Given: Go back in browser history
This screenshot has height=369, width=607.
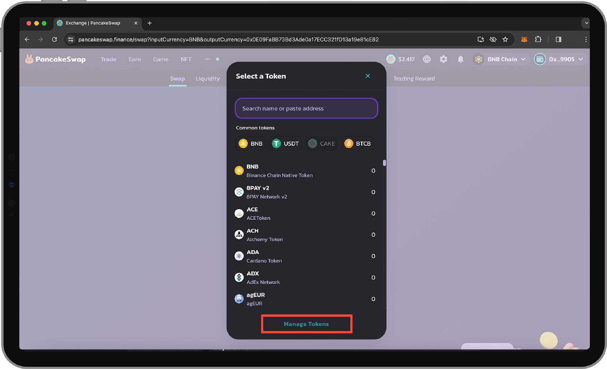Looking at the screenshot, I should (27, 39).
